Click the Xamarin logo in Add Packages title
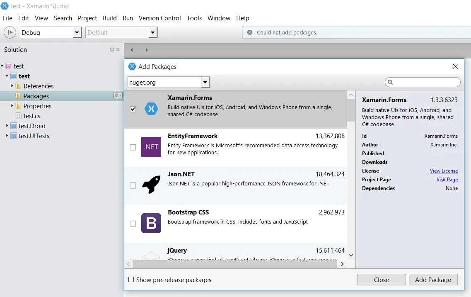 [132, 66]
